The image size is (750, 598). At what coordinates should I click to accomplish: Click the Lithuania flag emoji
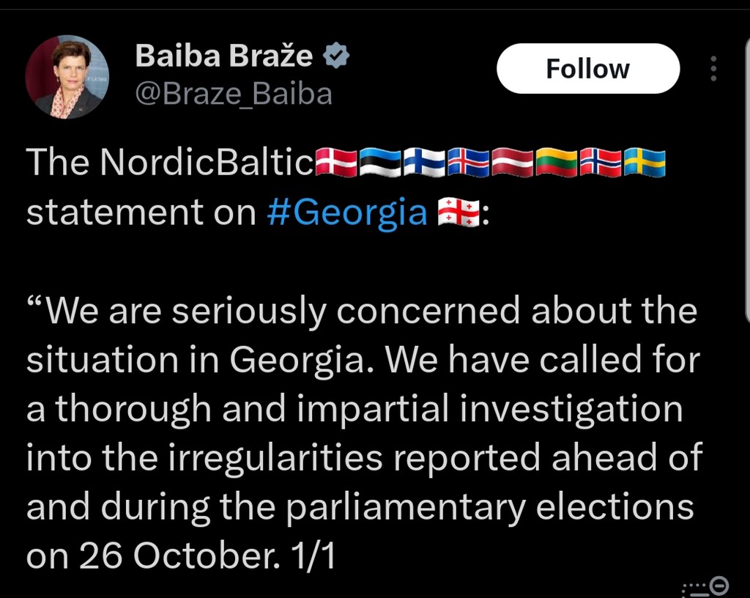pyautogui.click(x=556, y=163)
